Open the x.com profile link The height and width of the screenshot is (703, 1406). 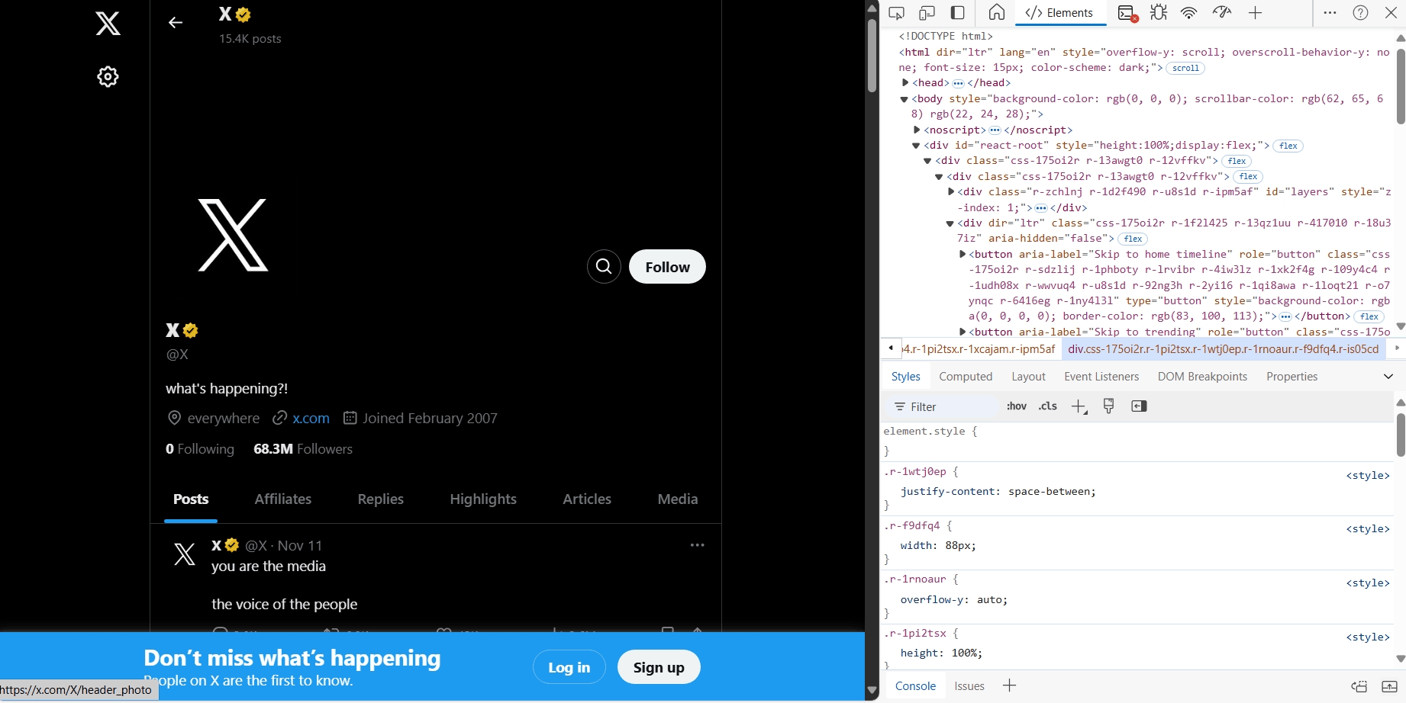(x=311, y=419)
